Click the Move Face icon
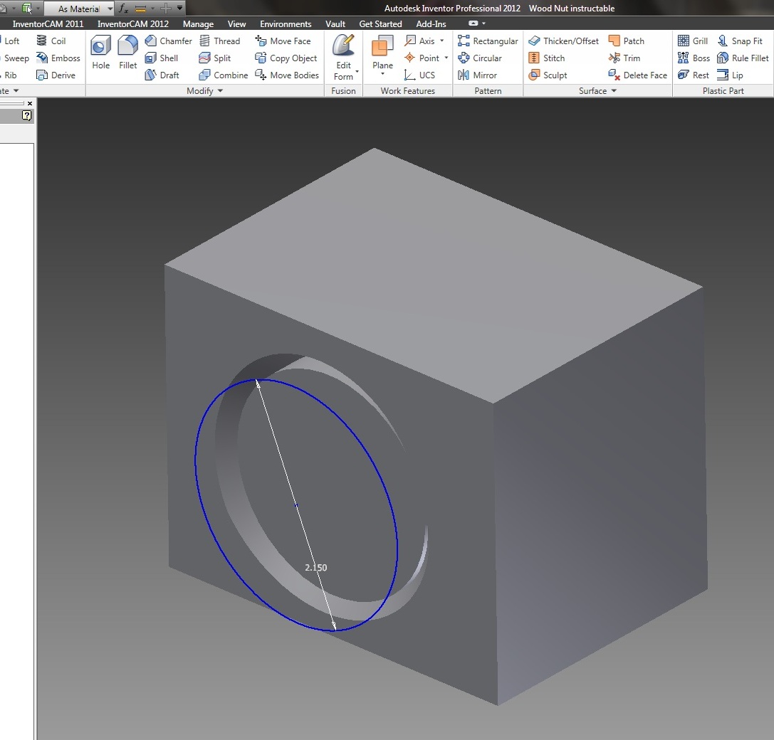 [261, 41]
